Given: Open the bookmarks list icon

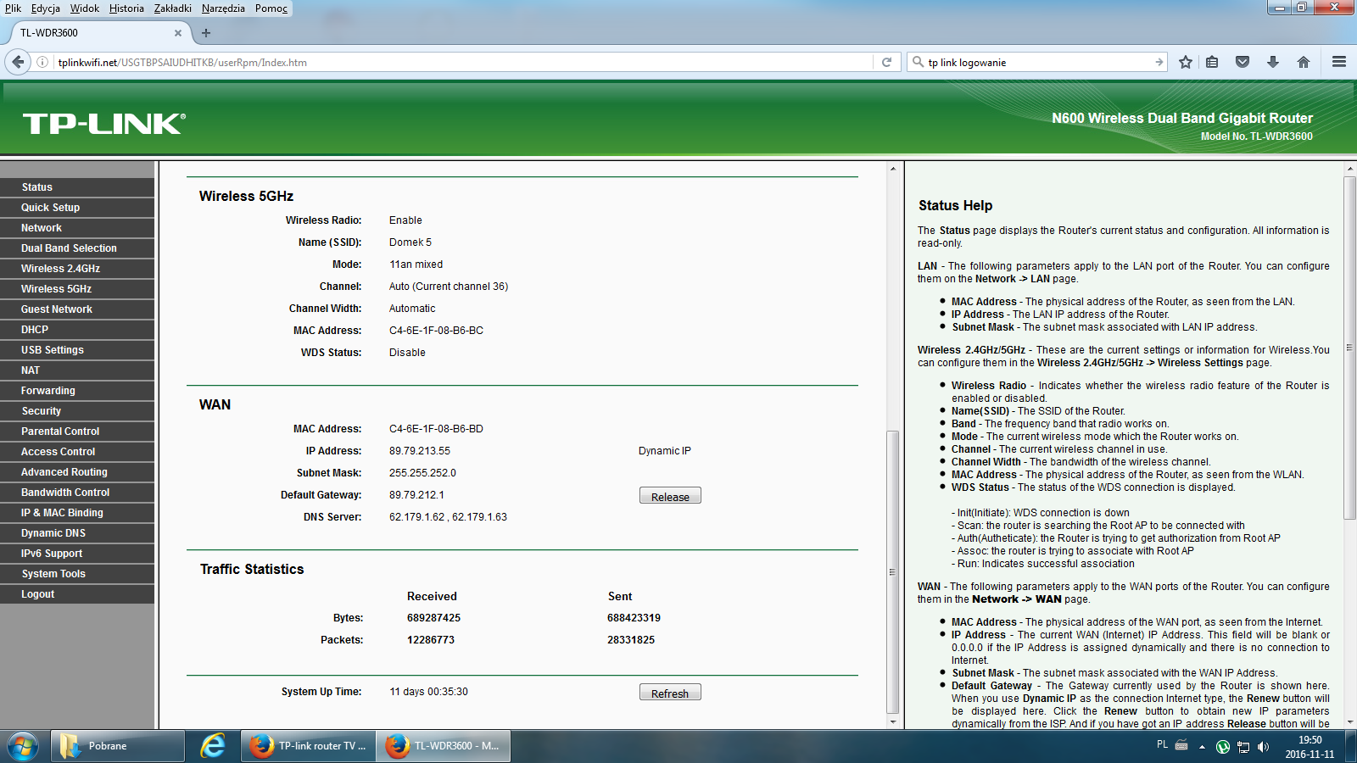Looking at the screenshot, I should (x=1212, y=62).
